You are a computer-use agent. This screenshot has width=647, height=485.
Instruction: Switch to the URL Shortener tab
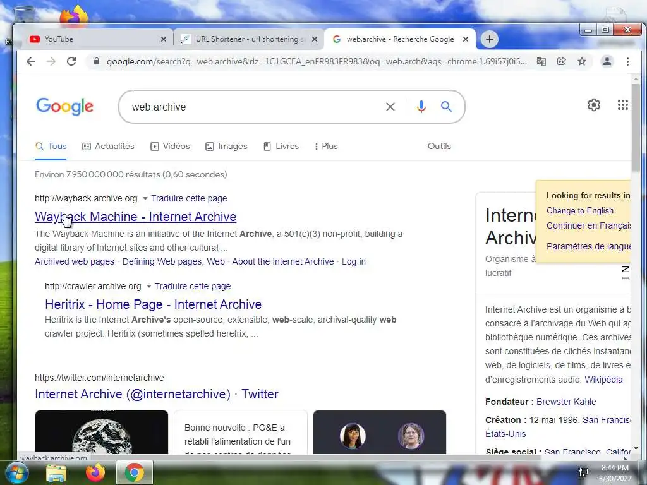250,39
